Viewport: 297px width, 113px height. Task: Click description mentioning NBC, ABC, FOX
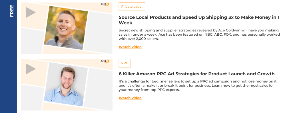(199, 35)
